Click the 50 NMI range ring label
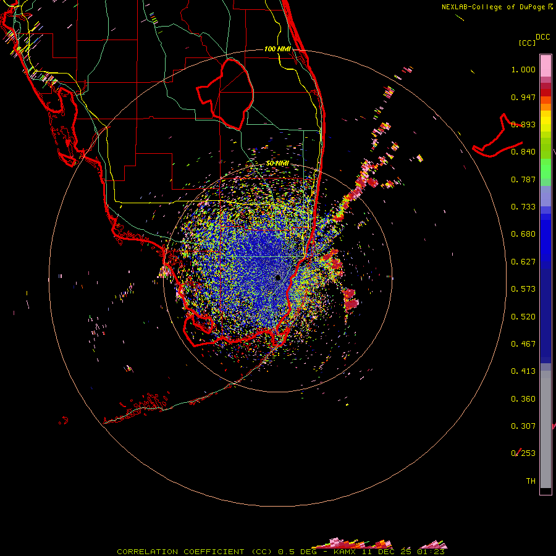This screenshot has height=556, width=556. click(277, 163)
